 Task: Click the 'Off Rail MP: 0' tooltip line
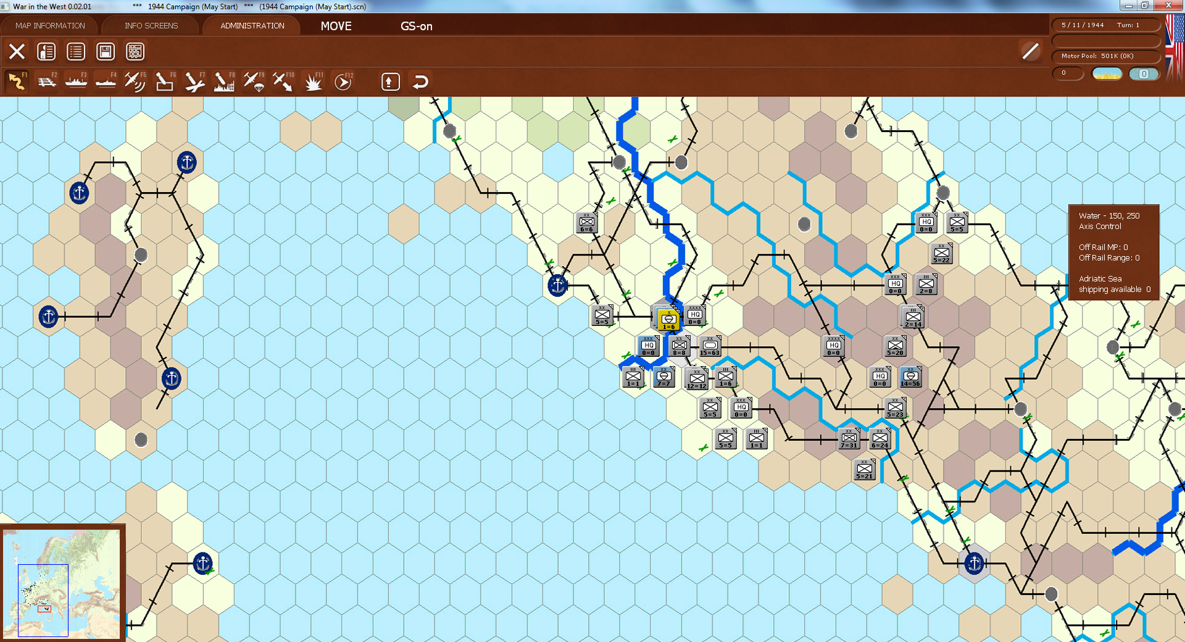(1104, 248)
